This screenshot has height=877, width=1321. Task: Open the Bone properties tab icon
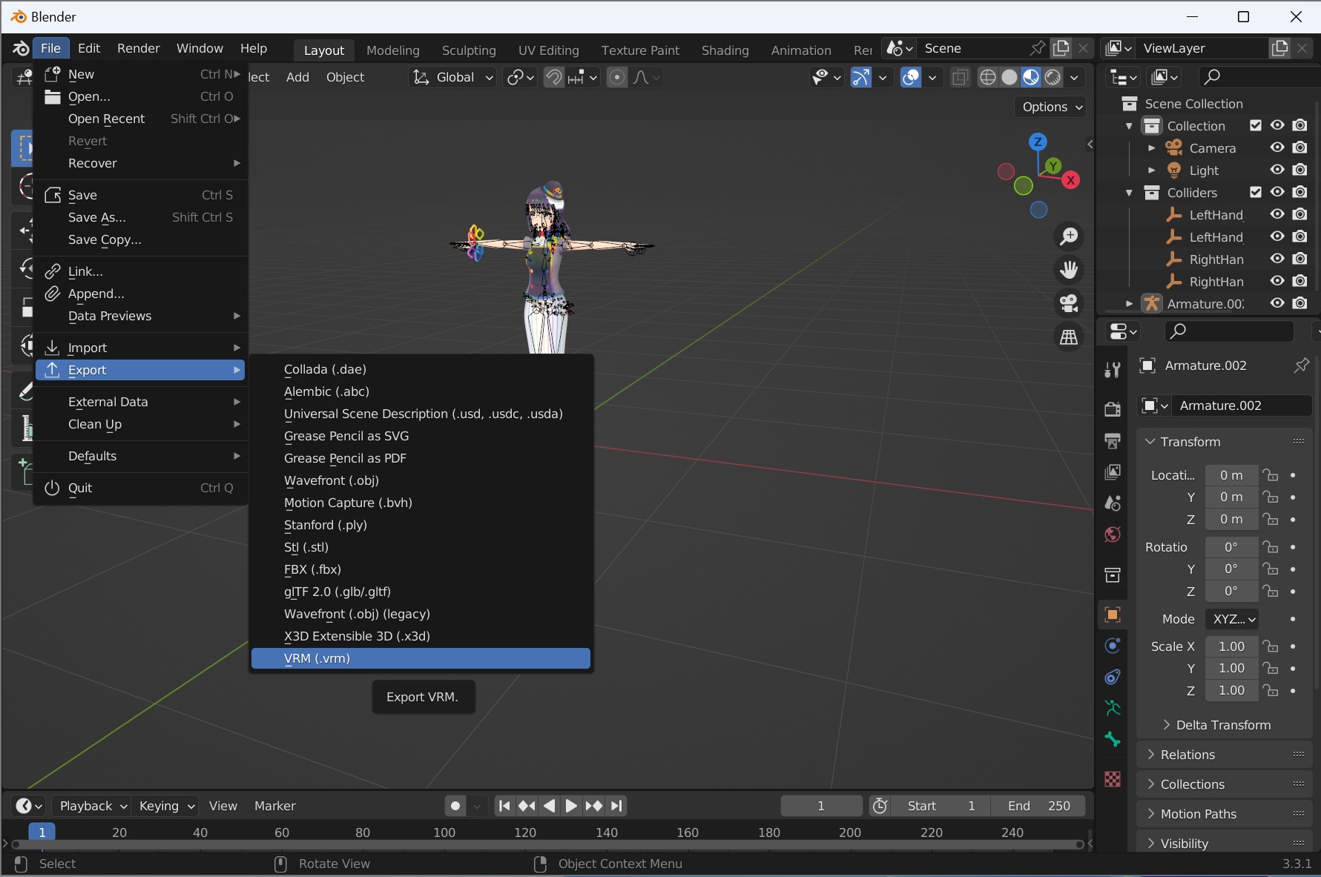[1113, 739]
